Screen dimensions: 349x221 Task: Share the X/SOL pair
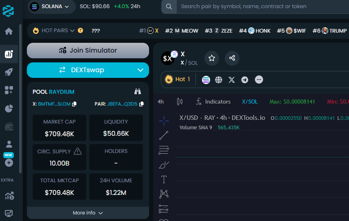coord(232,58)
